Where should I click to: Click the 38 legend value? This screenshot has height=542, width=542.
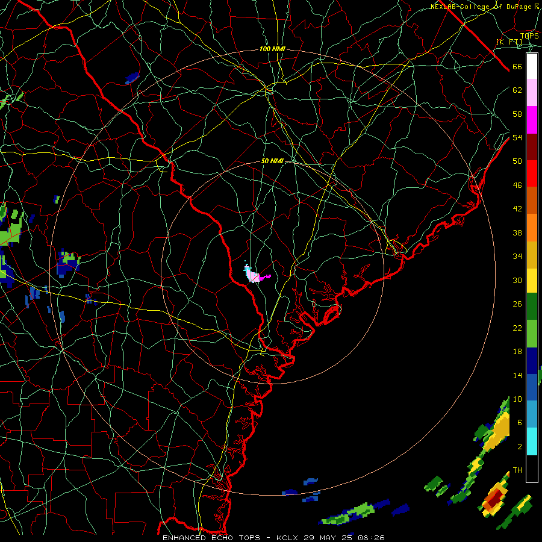coord(517,232)
